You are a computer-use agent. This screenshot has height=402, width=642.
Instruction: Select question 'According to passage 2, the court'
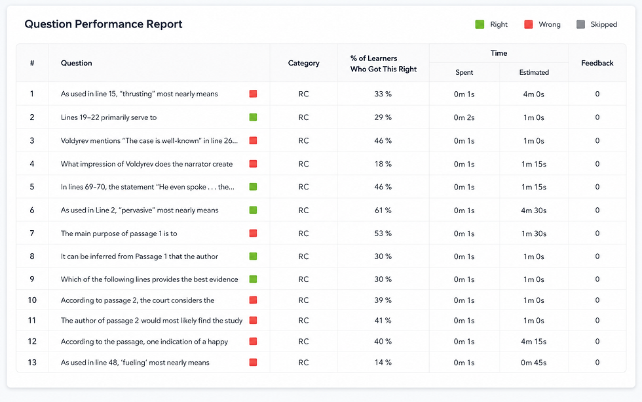(x=137, y=300)
